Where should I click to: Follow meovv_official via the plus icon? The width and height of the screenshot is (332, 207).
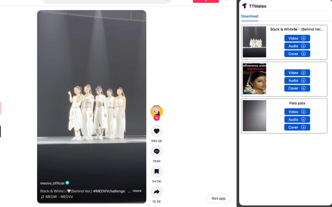tap(156, 118)
